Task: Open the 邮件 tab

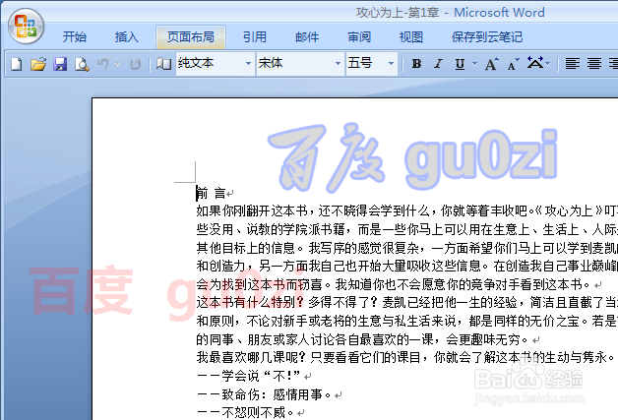Action: (x=307, y=37)
